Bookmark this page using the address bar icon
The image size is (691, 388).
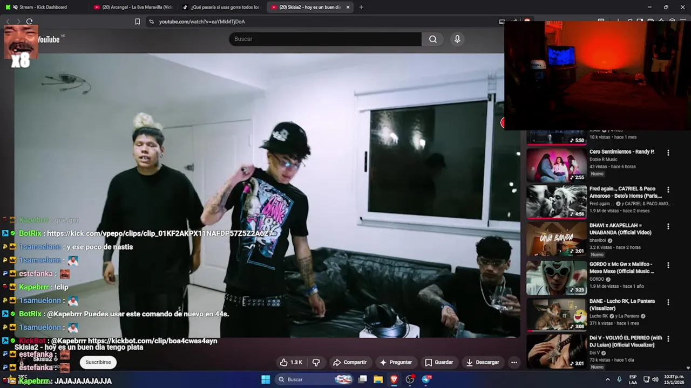137,22
